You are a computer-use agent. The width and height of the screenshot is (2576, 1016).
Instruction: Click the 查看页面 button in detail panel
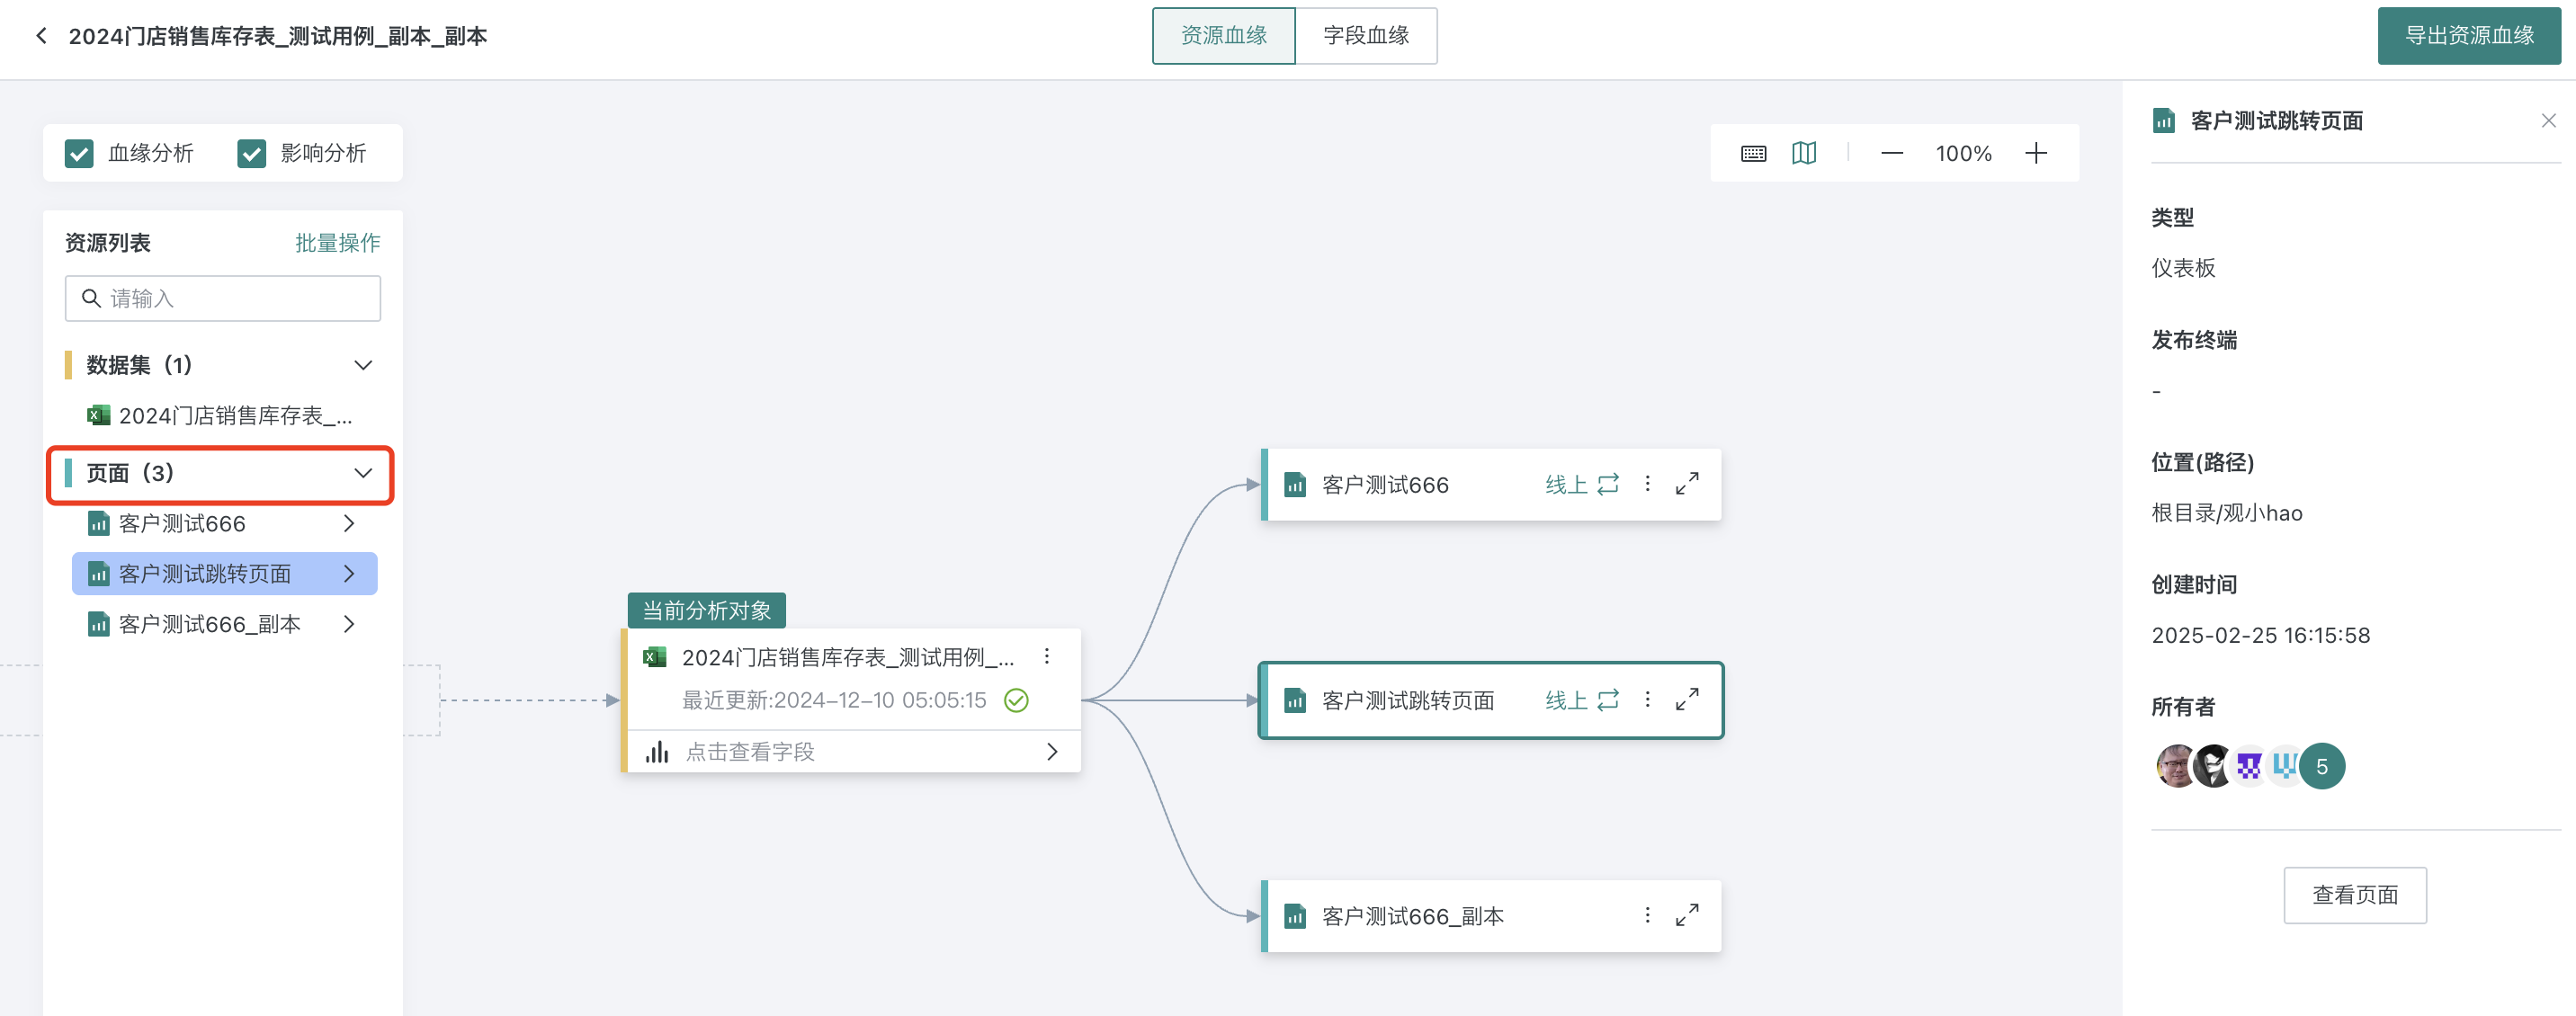pos(2355,895)
